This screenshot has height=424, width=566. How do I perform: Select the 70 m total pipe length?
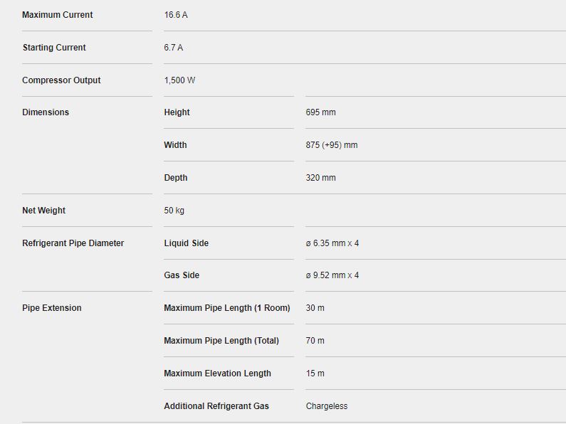coord(315,340)
